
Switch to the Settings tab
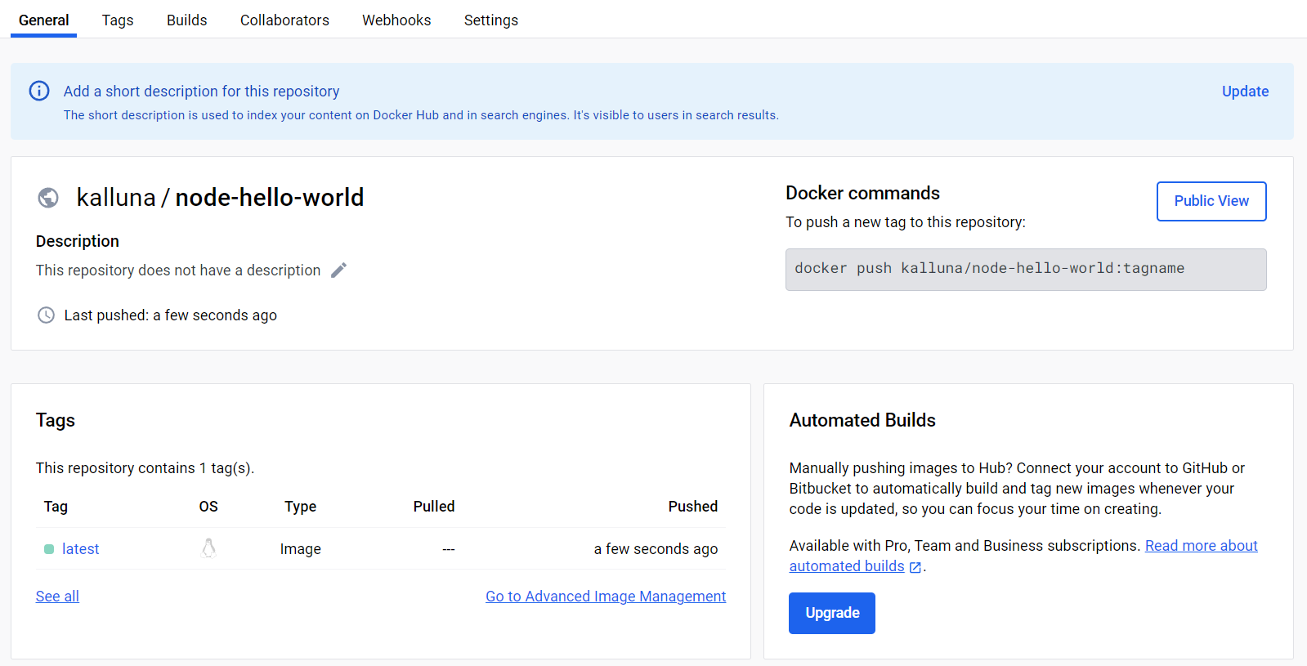491,20
